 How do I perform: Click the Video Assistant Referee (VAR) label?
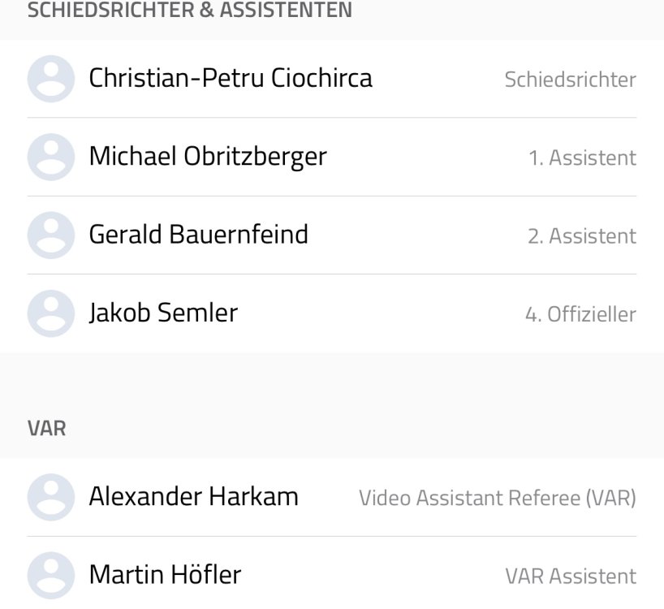(497, 498)
